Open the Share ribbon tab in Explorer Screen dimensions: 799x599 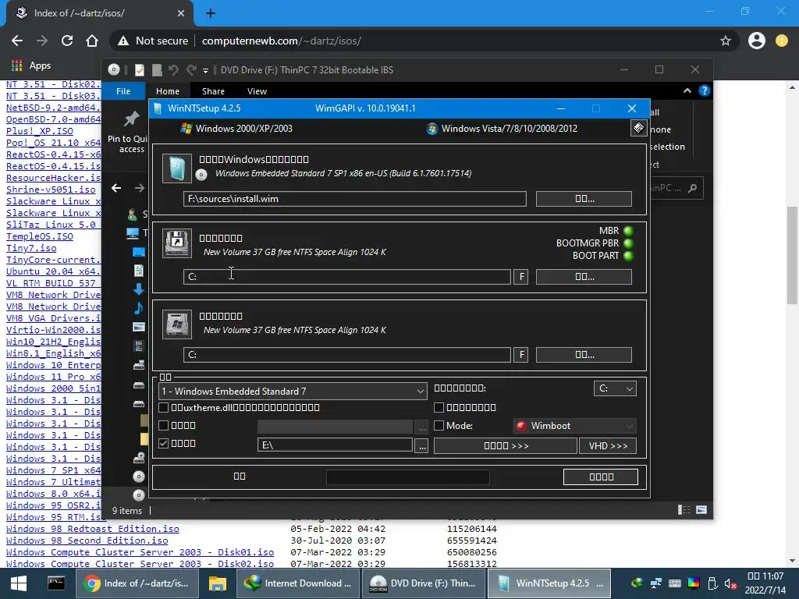(x=213, y=91)
